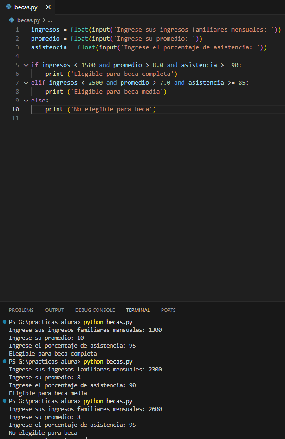
Task: Collapse the if block on line 5
Action: pyautogui.click(x=26, y=65)
